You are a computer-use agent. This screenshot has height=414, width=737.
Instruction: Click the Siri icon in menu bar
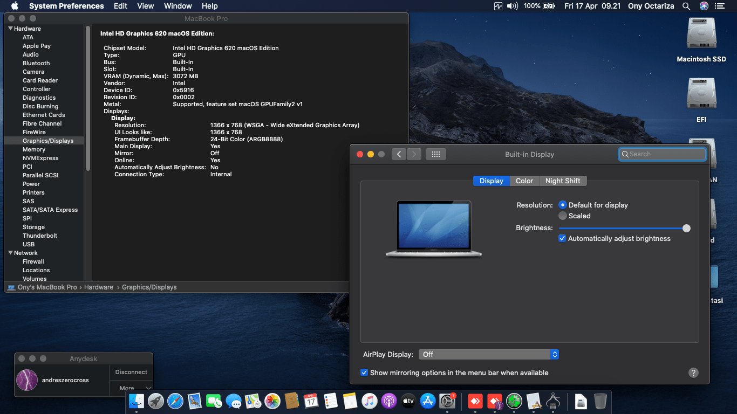point(704,6)
